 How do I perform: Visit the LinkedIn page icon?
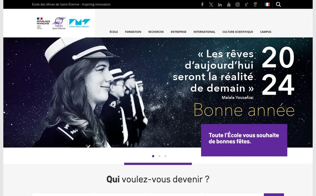(220, 4)
